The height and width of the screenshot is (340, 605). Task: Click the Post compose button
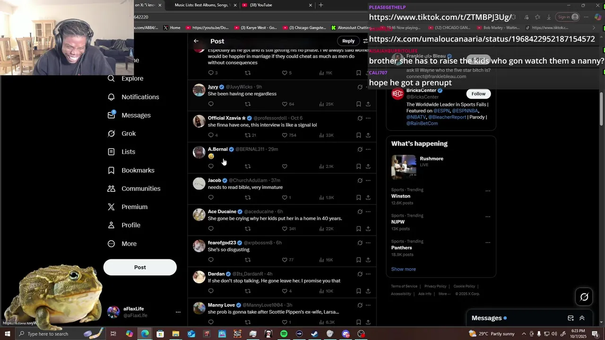[x=140, y=267]
